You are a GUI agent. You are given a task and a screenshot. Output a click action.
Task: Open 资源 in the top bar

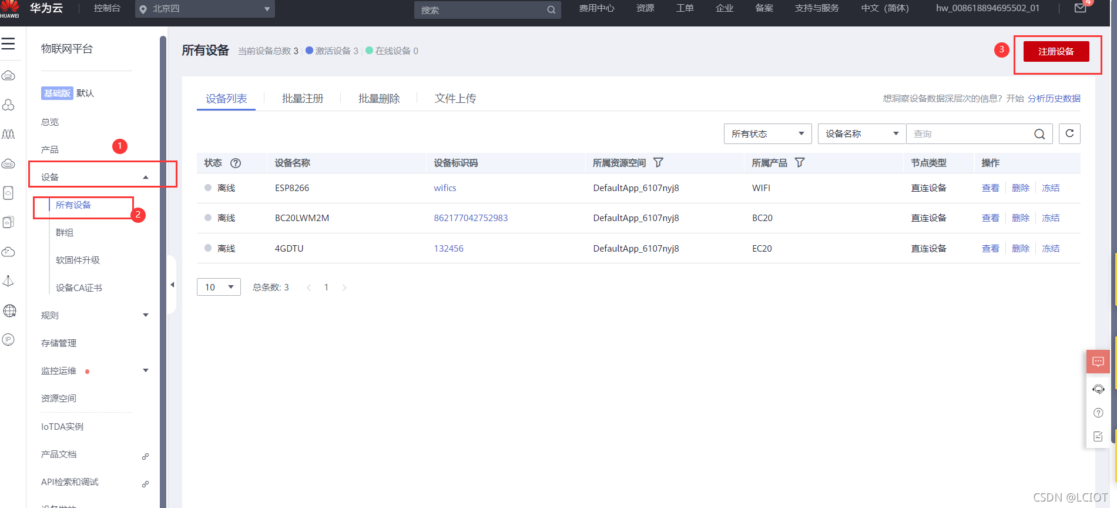(645, 8)
